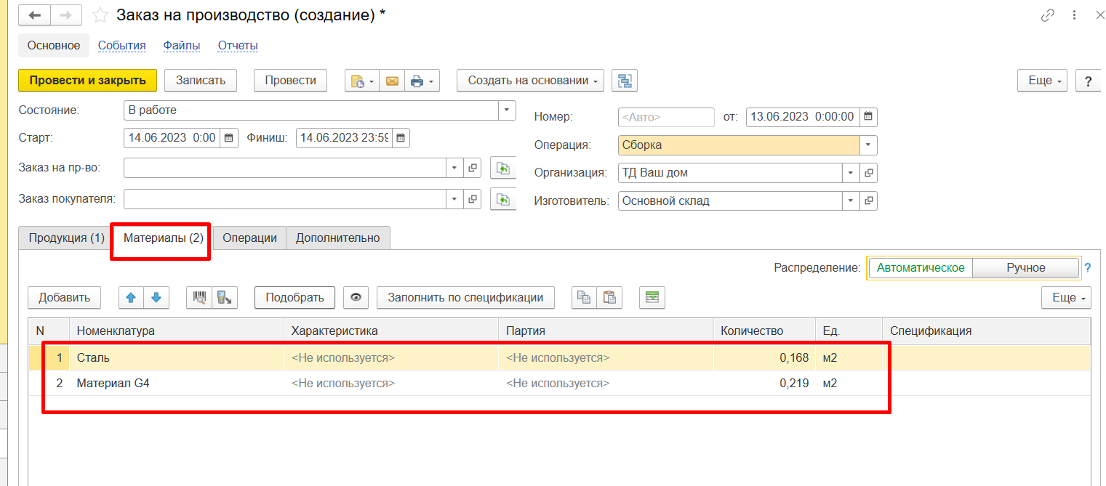Open the Отчеты section link
The image size is (1106, 486).
click(x=237, y=45)
